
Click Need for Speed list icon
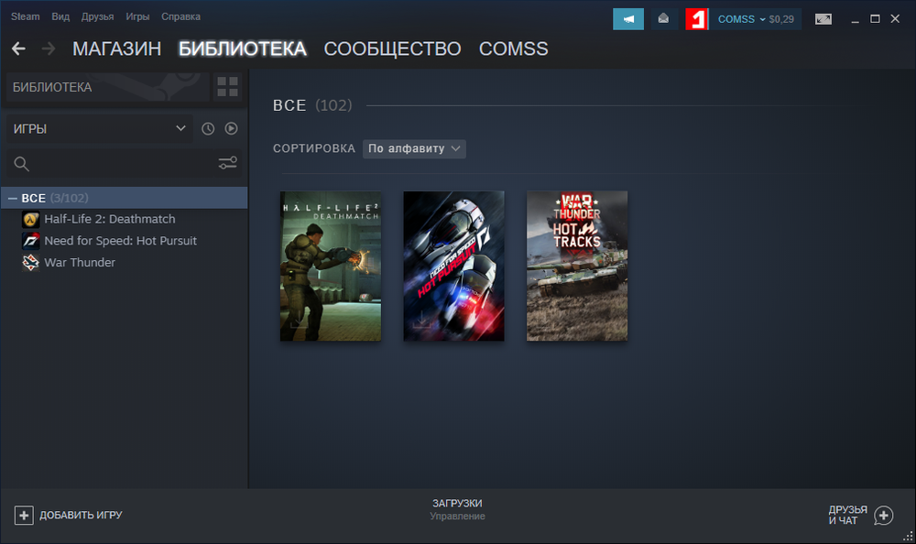coord(30,241)
